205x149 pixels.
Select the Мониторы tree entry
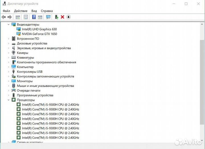(25, 81)
